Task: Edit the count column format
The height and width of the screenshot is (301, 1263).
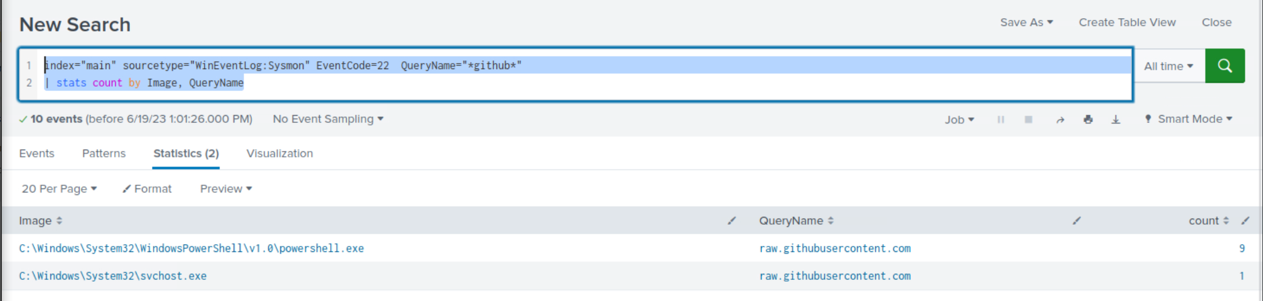Action: [x=1245, y=220]
